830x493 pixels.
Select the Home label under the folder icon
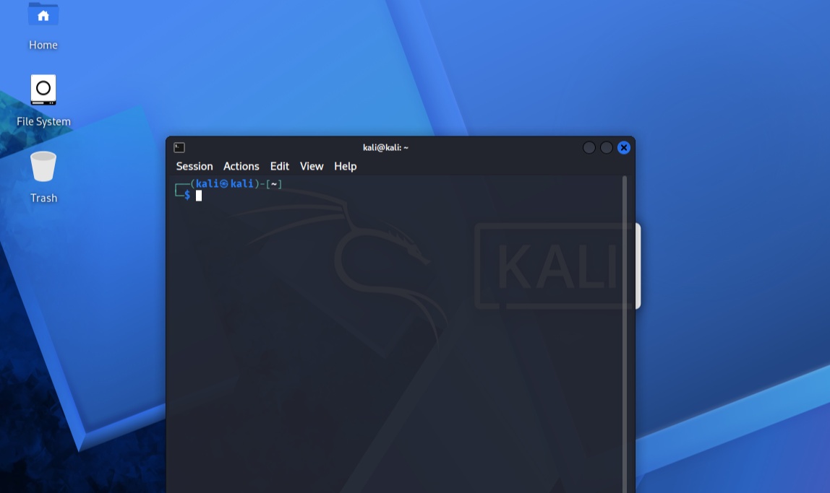coord(43,45)
